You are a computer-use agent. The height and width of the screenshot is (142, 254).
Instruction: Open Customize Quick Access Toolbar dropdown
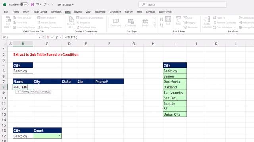52,4
